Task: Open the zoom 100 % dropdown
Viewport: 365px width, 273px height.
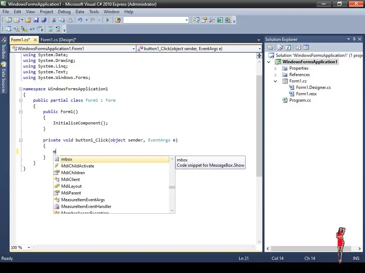Action: coord(29,247)
